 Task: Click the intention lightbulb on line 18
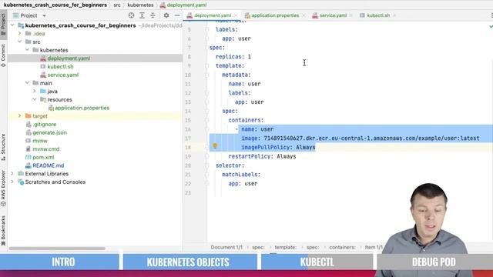point(215,146)
